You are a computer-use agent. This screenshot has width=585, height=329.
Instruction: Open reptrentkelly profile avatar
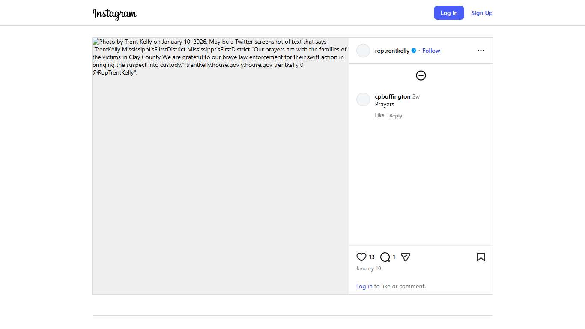[363, 51]
